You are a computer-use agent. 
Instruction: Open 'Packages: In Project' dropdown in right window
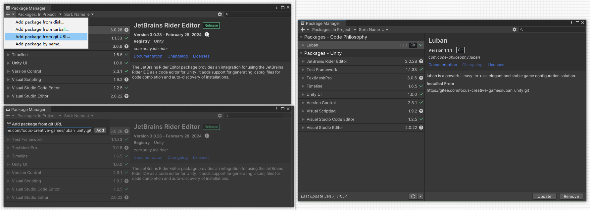334,29
